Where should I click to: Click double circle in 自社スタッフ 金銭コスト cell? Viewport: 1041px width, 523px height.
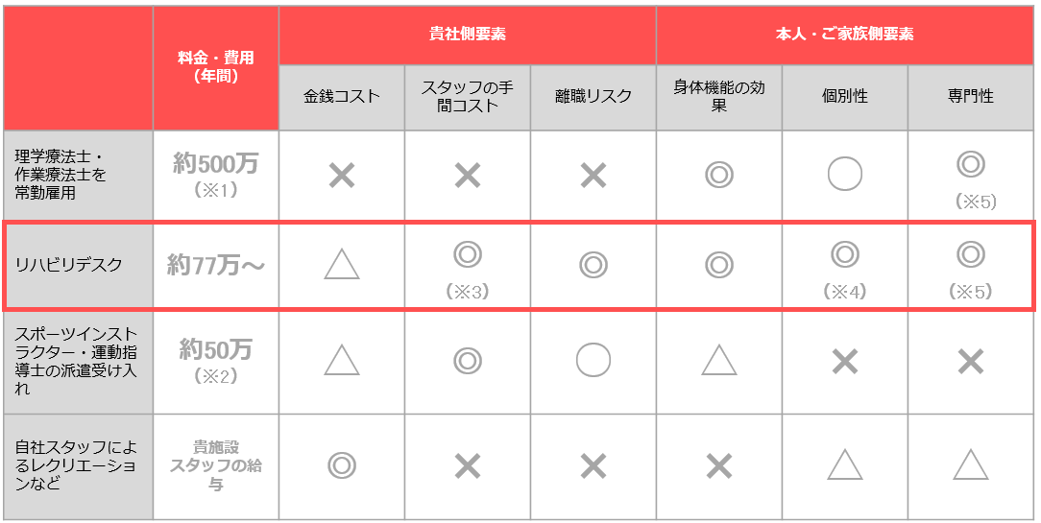coord(342,465)
